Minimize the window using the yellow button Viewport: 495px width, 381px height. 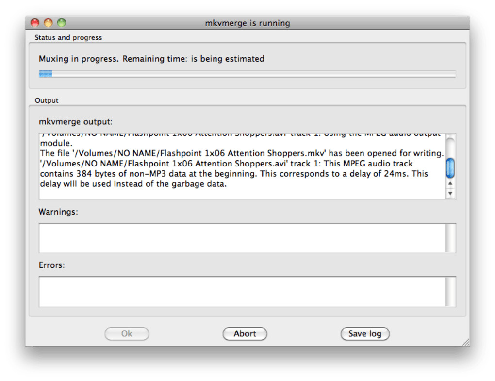(48, 23)
